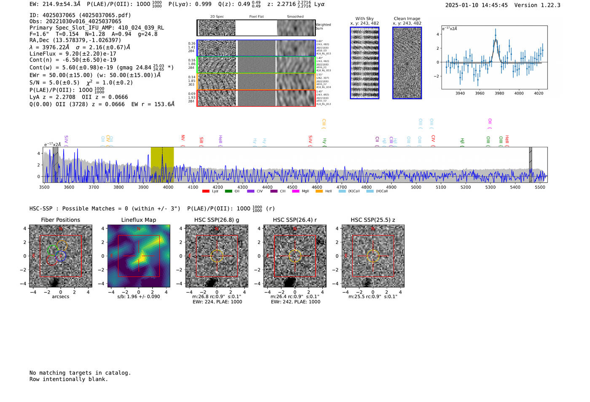Click the yellow highlighted region in full spectrum
This screenshot has height=402, width=590.
pos(162,165)
